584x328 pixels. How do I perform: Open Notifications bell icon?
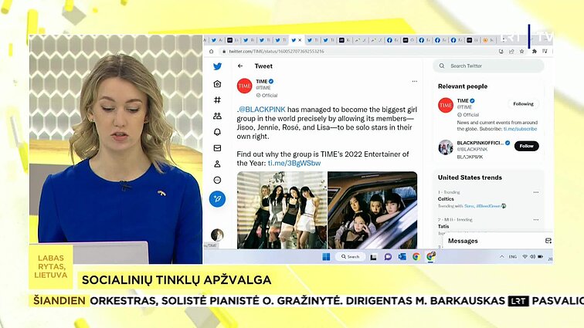tap(218, 132)
